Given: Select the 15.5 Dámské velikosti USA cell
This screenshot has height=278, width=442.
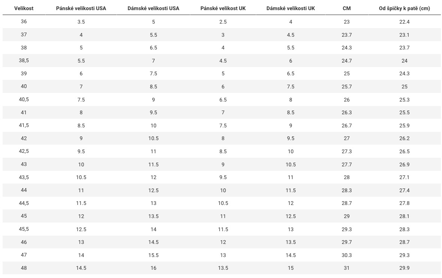Looking at the screenshot, I should click(x=153, y=255).
